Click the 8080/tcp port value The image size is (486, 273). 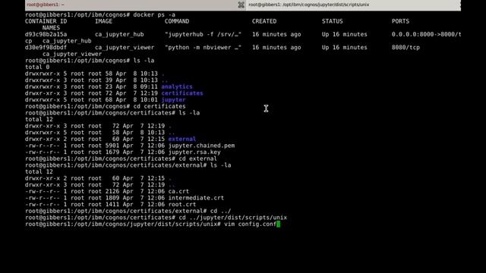[406, 47]
